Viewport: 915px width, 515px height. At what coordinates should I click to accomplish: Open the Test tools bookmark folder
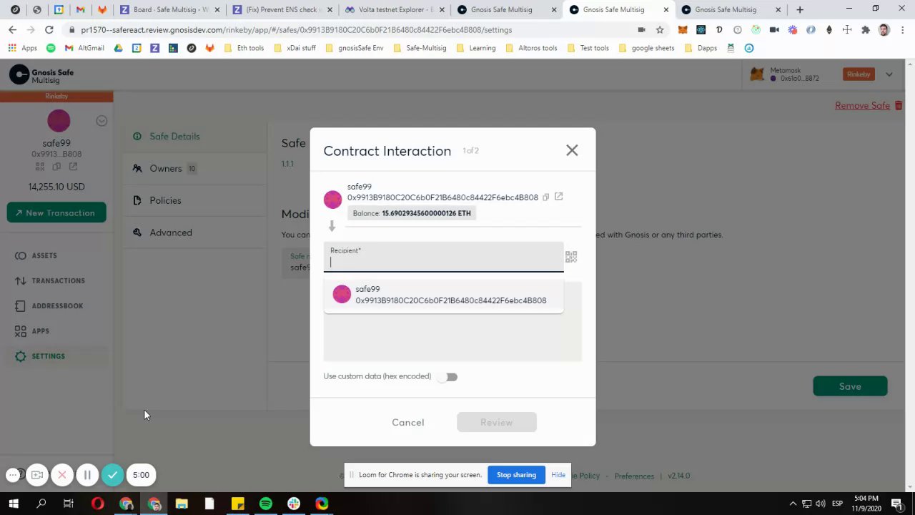pyautogui.click(x=588, y=48)
